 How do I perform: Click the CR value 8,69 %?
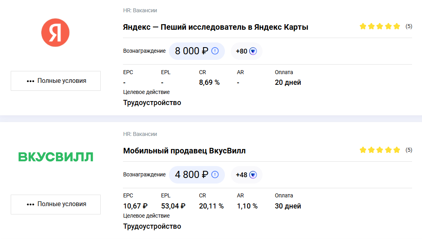click(x=209, y=82)
